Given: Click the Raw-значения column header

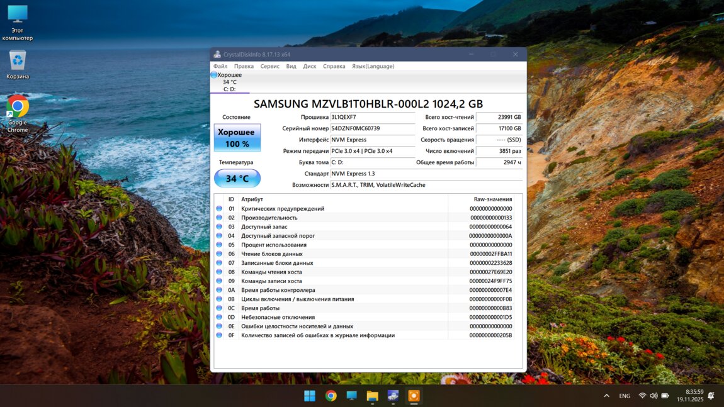Looking at the screenshot, I should (485, 199).
